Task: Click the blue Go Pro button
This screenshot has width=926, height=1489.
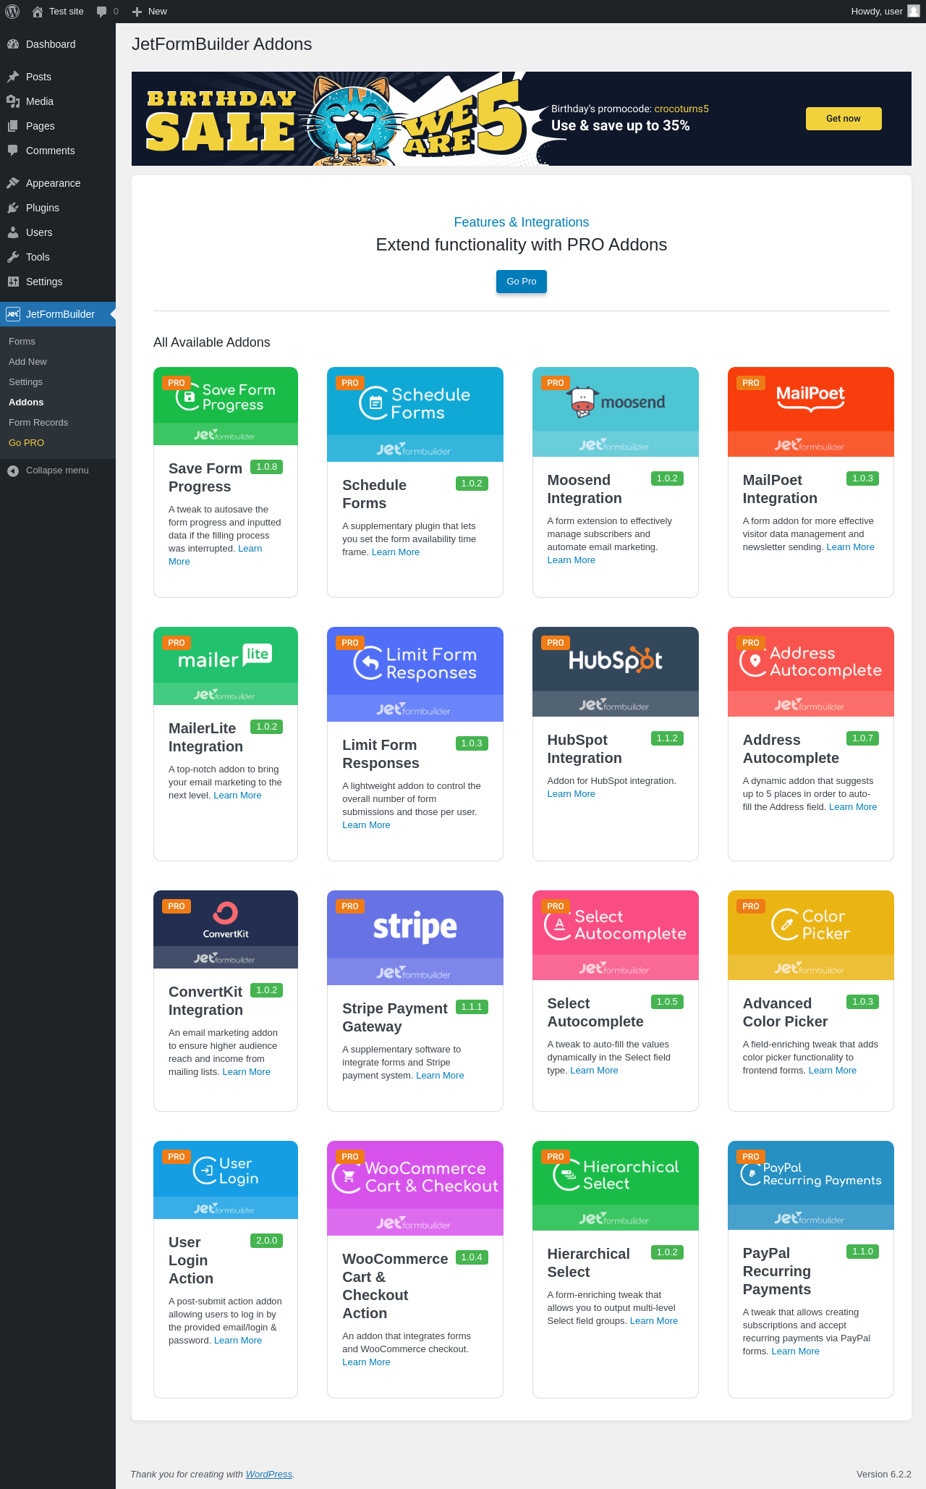Action: pos(522,282)
